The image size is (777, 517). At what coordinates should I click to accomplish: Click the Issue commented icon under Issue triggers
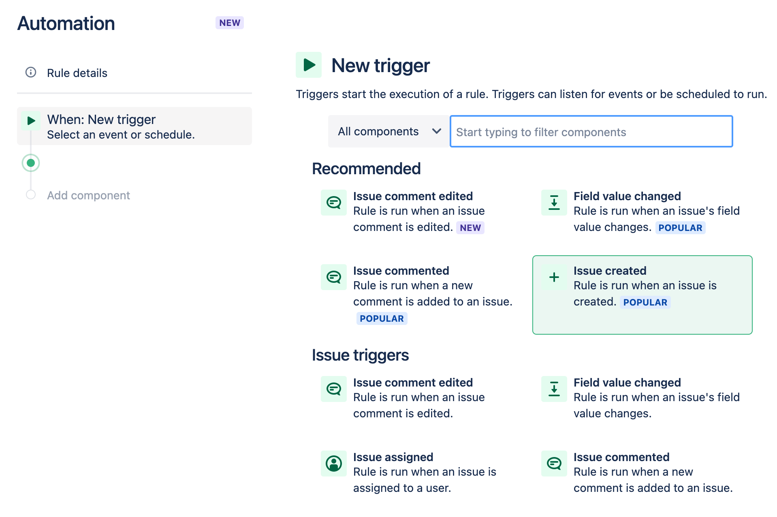pyautogui.click(x=553, y=463)
